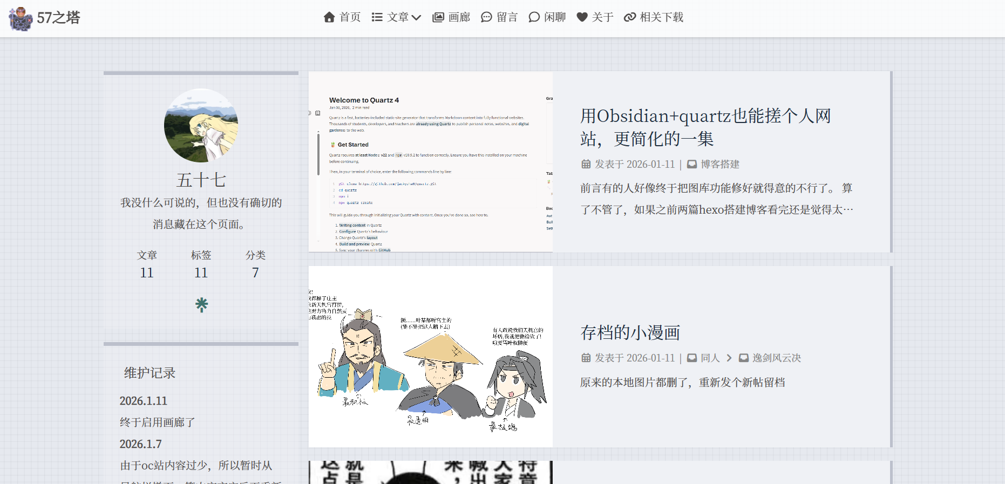Open the 相关下载 navigation item
The image size is (1005, 484).
661,17
